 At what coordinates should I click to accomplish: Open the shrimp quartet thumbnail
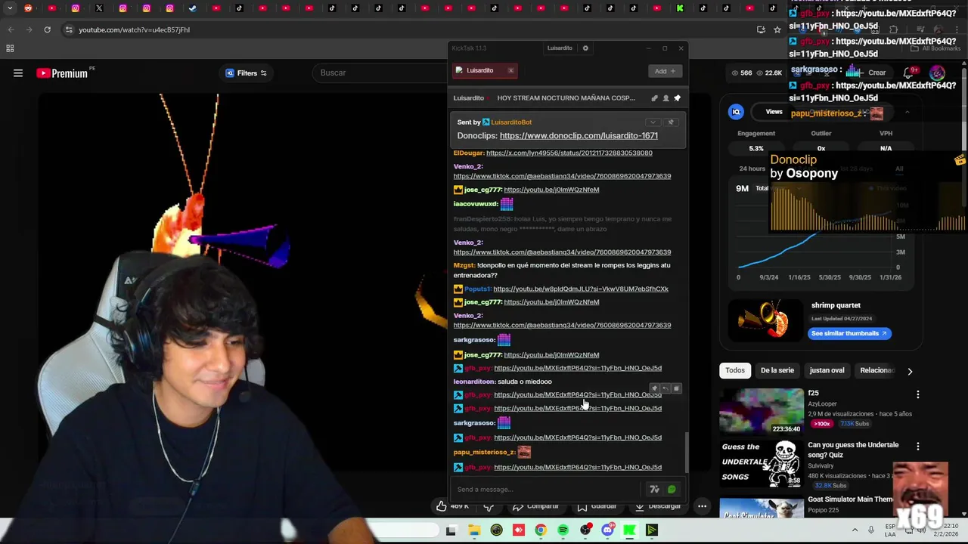765,320
